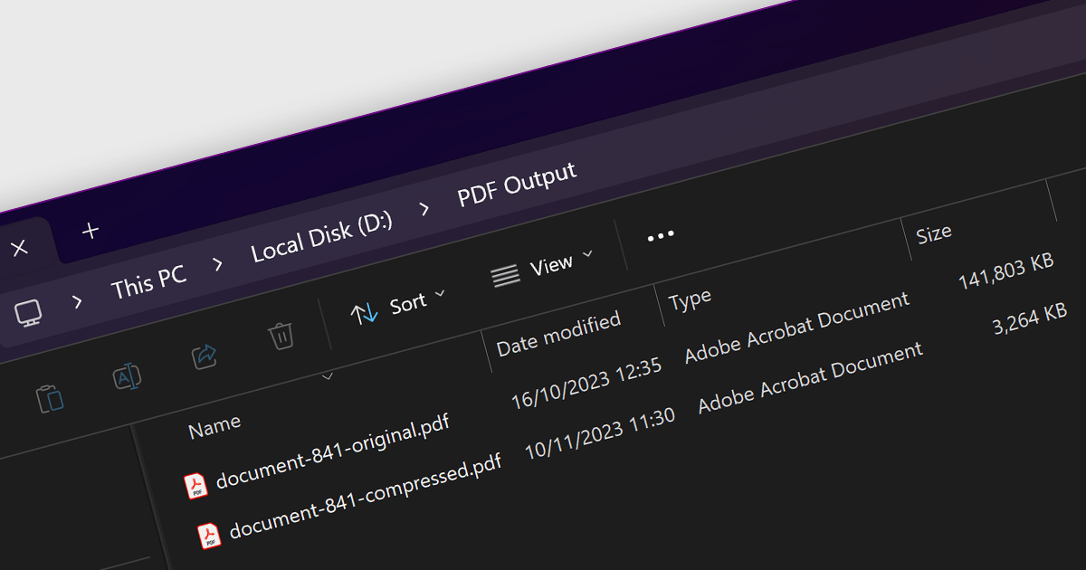Click the Size column header
This screenshot has height=570, width=1086.
point(933,234)
